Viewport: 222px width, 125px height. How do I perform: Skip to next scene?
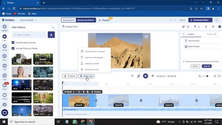pos(153,76)
